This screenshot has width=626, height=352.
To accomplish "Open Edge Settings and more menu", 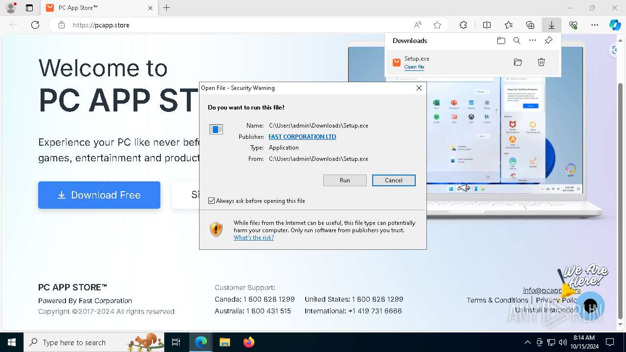I will click(x=595, y=25).
